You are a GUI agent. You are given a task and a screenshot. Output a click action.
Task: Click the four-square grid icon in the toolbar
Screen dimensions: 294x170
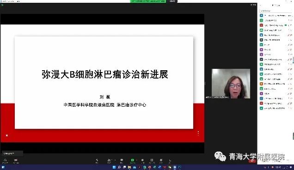pyautogui.click(x=152, y=160)
